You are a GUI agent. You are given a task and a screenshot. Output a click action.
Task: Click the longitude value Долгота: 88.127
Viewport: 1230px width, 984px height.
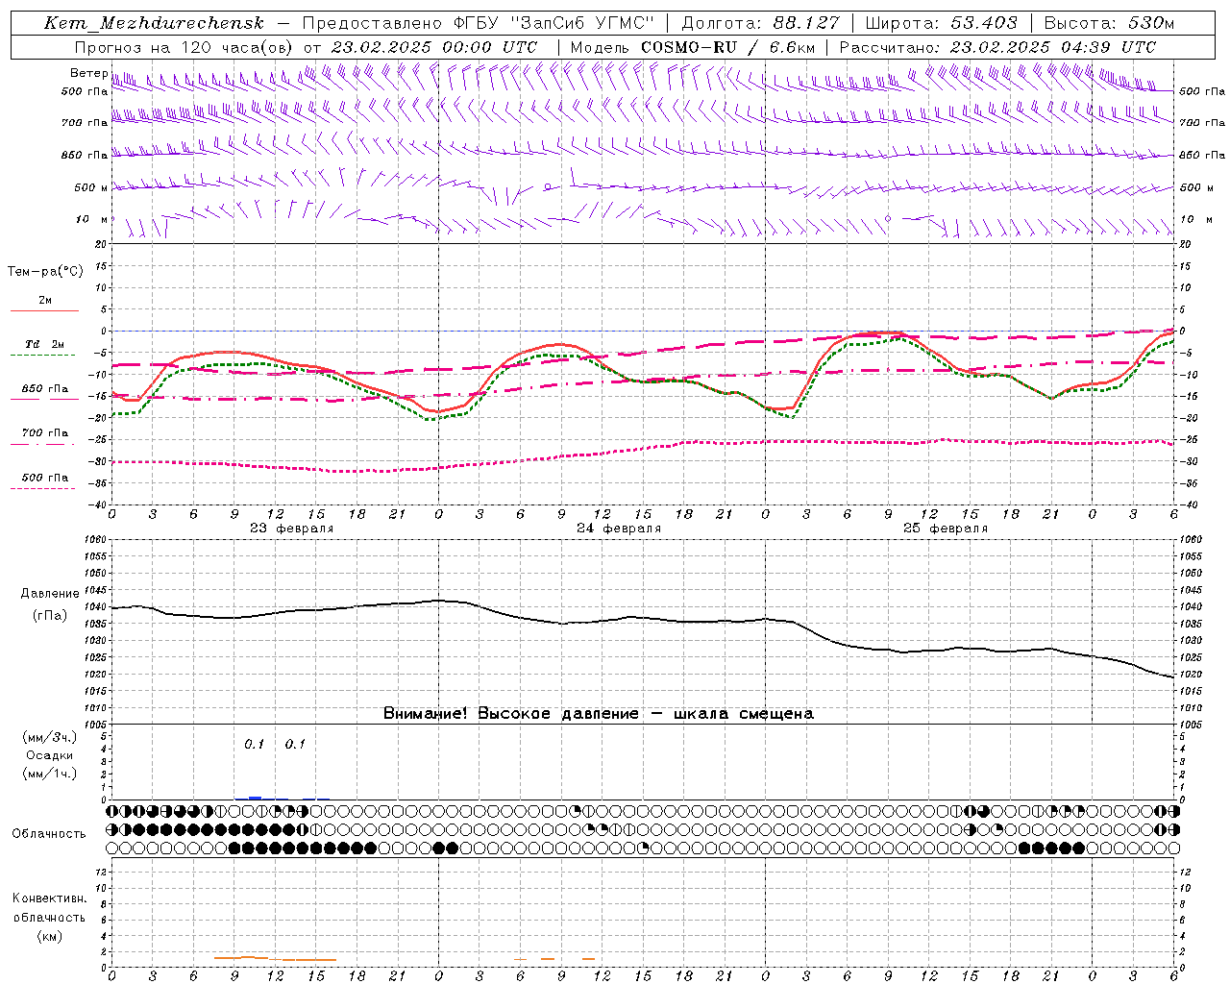pos(760,23)
